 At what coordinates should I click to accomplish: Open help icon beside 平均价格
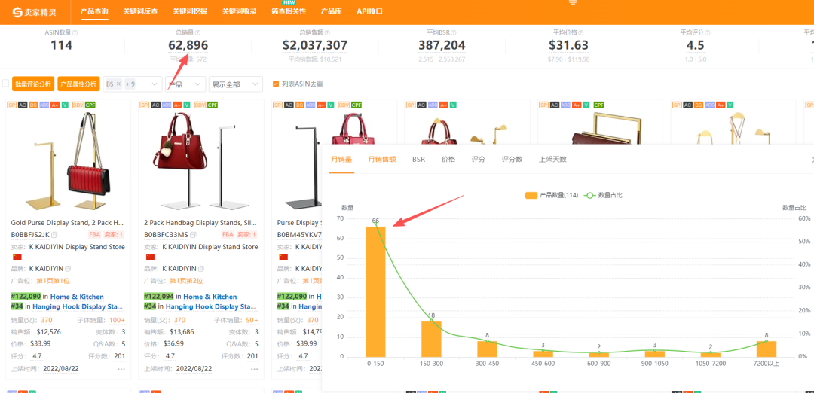point(580,32)
